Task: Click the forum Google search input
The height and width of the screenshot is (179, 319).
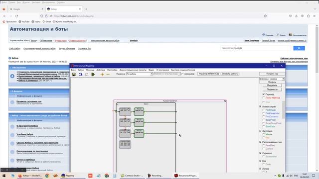Action: pyautogui.click(x=256, y=48)
